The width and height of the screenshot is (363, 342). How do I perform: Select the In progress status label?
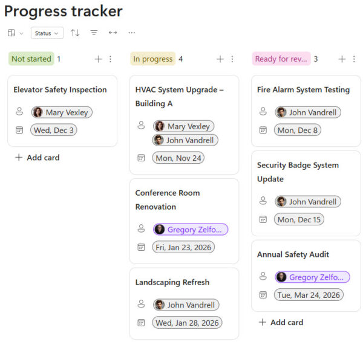click(153, 59)
